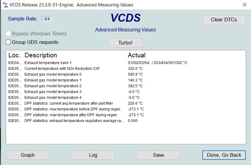Click the value 140.3 °C
Viewport: 251px width, 165px height.
[x=135, y=80]
